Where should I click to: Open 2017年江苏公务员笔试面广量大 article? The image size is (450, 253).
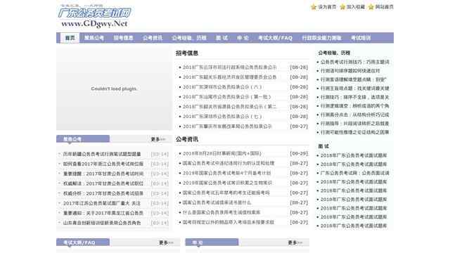pos(102,203)
